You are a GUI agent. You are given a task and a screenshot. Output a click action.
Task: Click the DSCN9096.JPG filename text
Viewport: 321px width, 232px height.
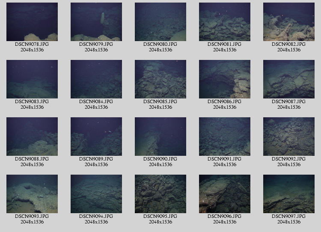(225, 217)
